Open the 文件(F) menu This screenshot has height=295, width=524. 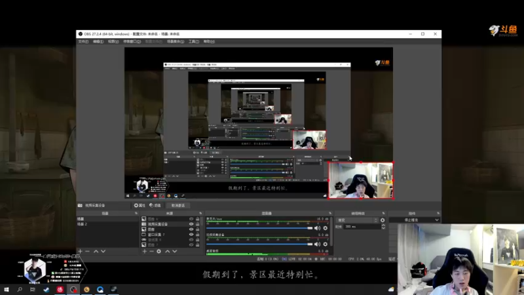coord(83,41)
